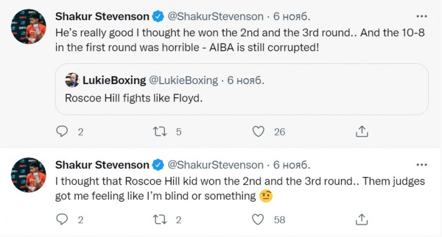Reply to the 'Them judges' tweet
The width and height of the screenshot is (442, 237).
click(x=62, y=220)
